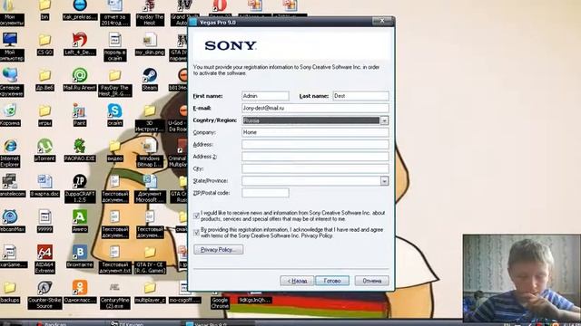
Task: Open the Country/Region dropdown
Action: click(384, 120)
